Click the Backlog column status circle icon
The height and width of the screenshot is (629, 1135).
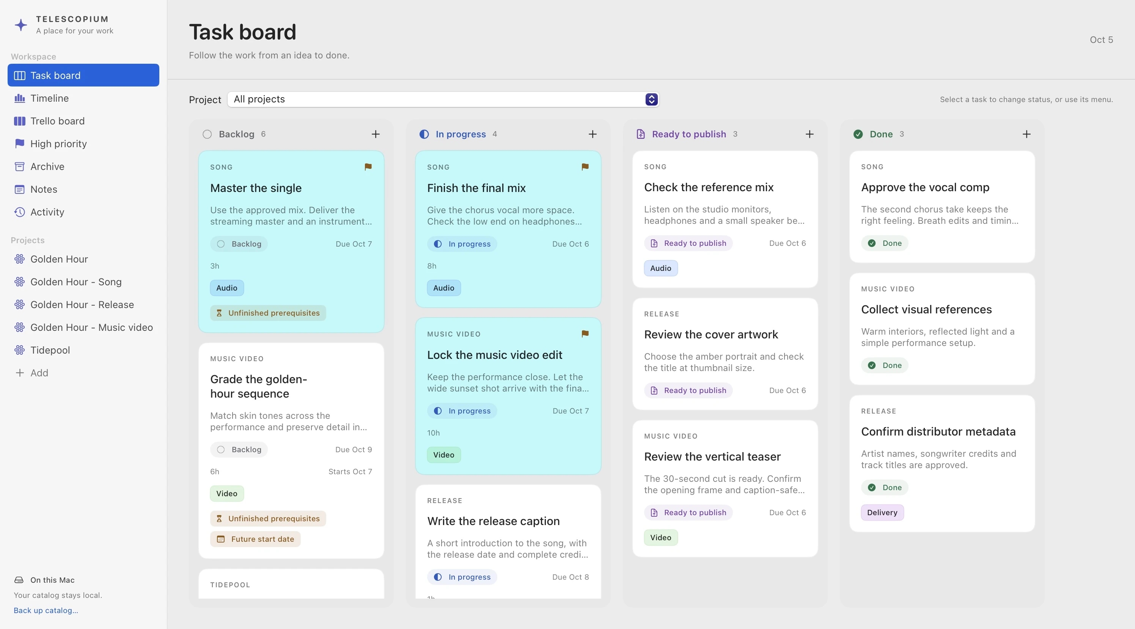(207, 134)
